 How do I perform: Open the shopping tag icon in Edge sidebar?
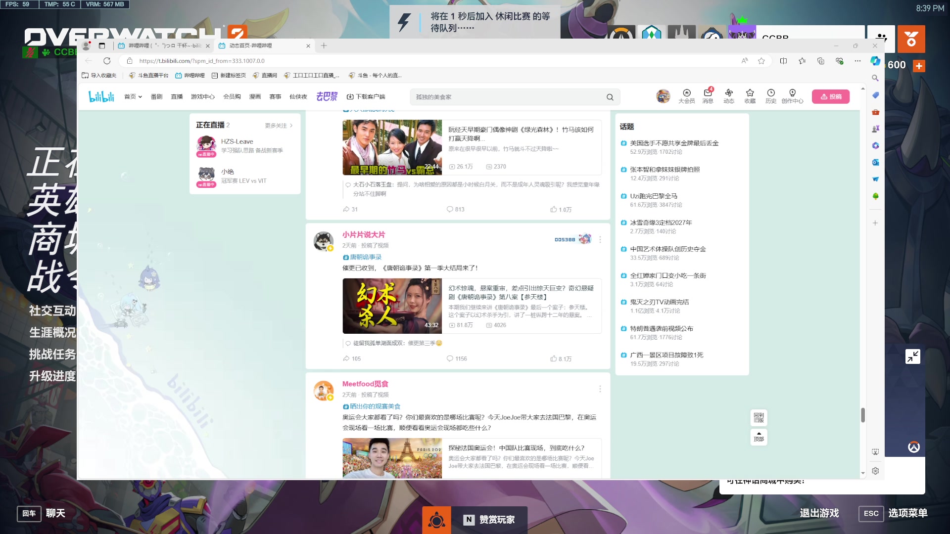[875, 95]
